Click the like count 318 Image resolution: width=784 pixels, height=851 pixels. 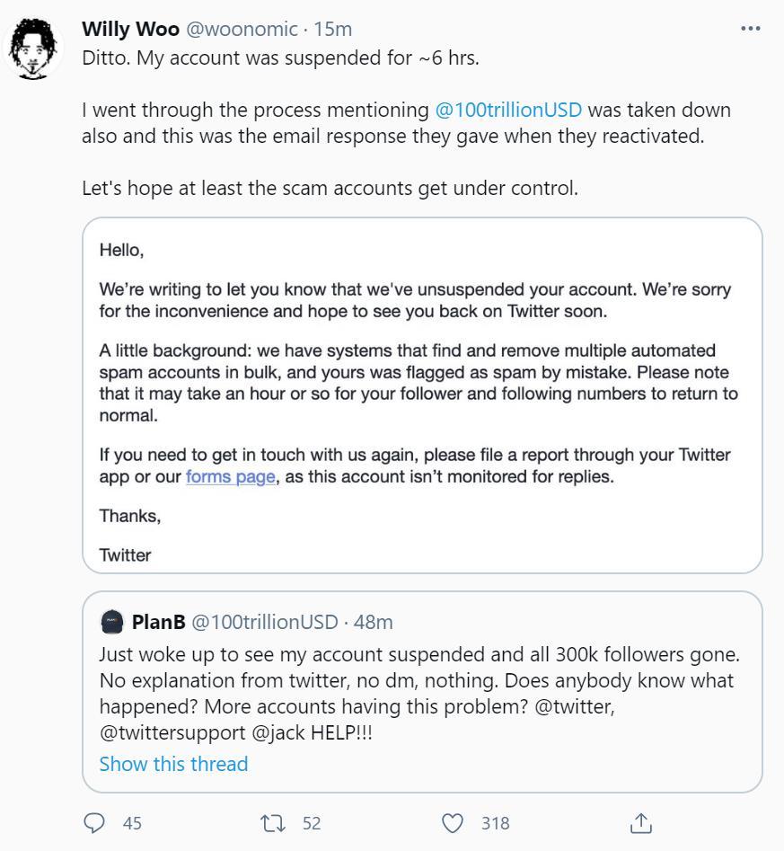pos(495,822)
